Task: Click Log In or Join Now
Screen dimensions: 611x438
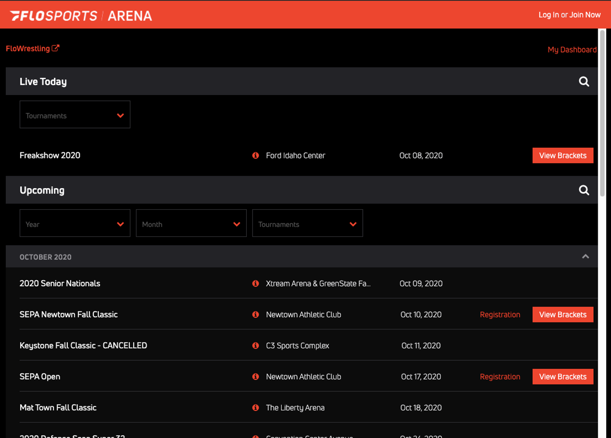Action: pyautogui.click(x=569, y=14)
